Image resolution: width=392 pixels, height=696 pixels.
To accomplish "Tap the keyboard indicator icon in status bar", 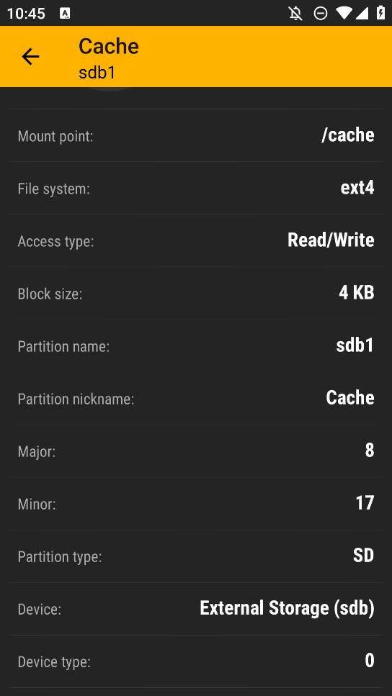I will (x=65, y=14).
